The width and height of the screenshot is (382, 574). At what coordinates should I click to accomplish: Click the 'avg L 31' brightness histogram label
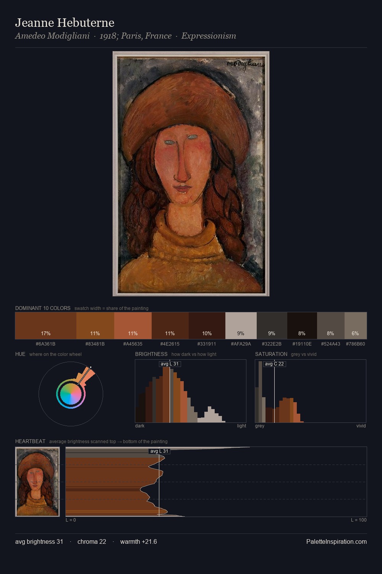pyautogui.click(x=170, y=364)
